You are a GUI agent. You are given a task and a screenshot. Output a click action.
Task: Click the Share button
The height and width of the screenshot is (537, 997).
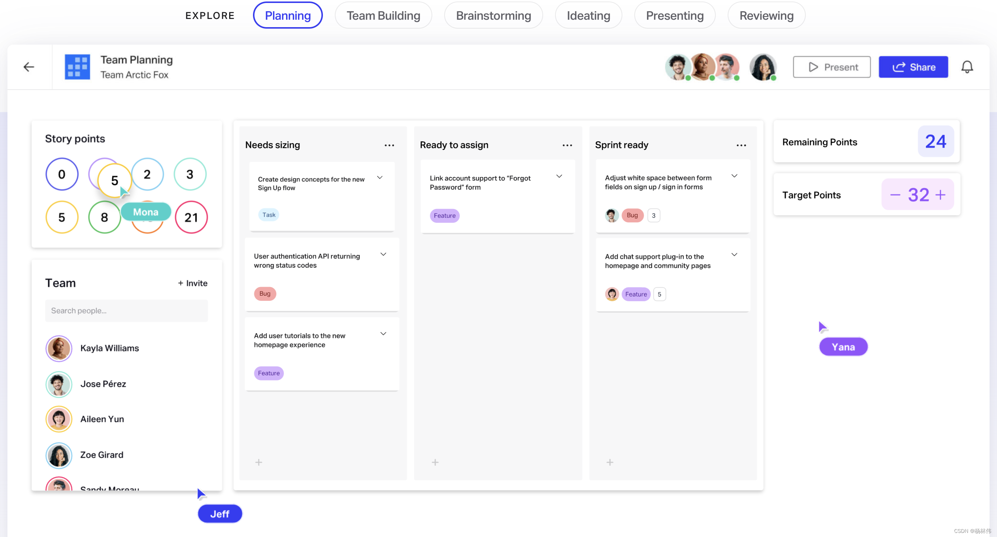(x=913, y=67)
